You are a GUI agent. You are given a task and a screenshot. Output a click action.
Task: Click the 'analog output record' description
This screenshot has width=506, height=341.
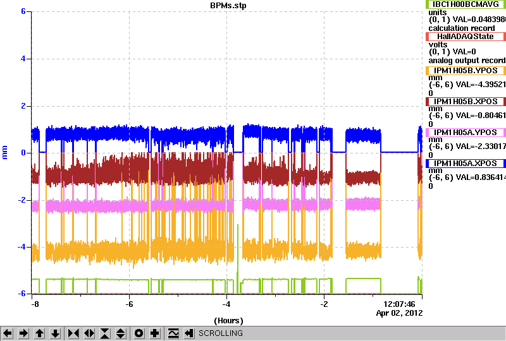tap(467, 61)
